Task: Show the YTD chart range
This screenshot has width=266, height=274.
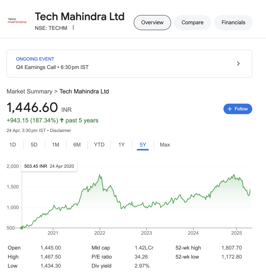Action: click(99, 145)
